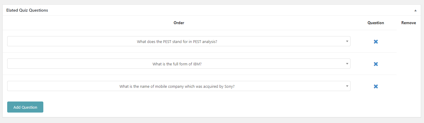Remove the PEST analysis question
The height and width of the screenshot is (123, 424).
(x=376, y=41)
